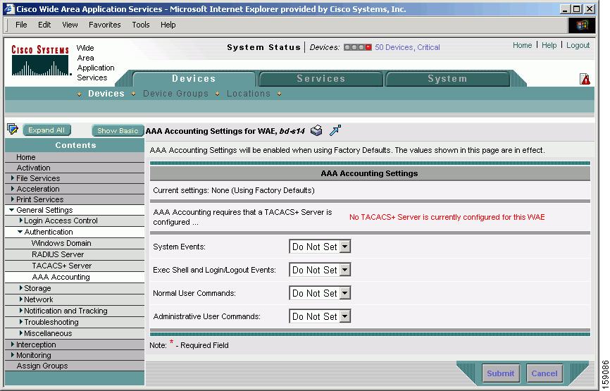
Task: Click the Contents panel header
Action: [x=75, y=145]
